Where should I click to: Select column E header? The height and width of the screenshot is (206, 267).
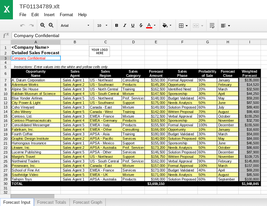click(x=156, y=42)
